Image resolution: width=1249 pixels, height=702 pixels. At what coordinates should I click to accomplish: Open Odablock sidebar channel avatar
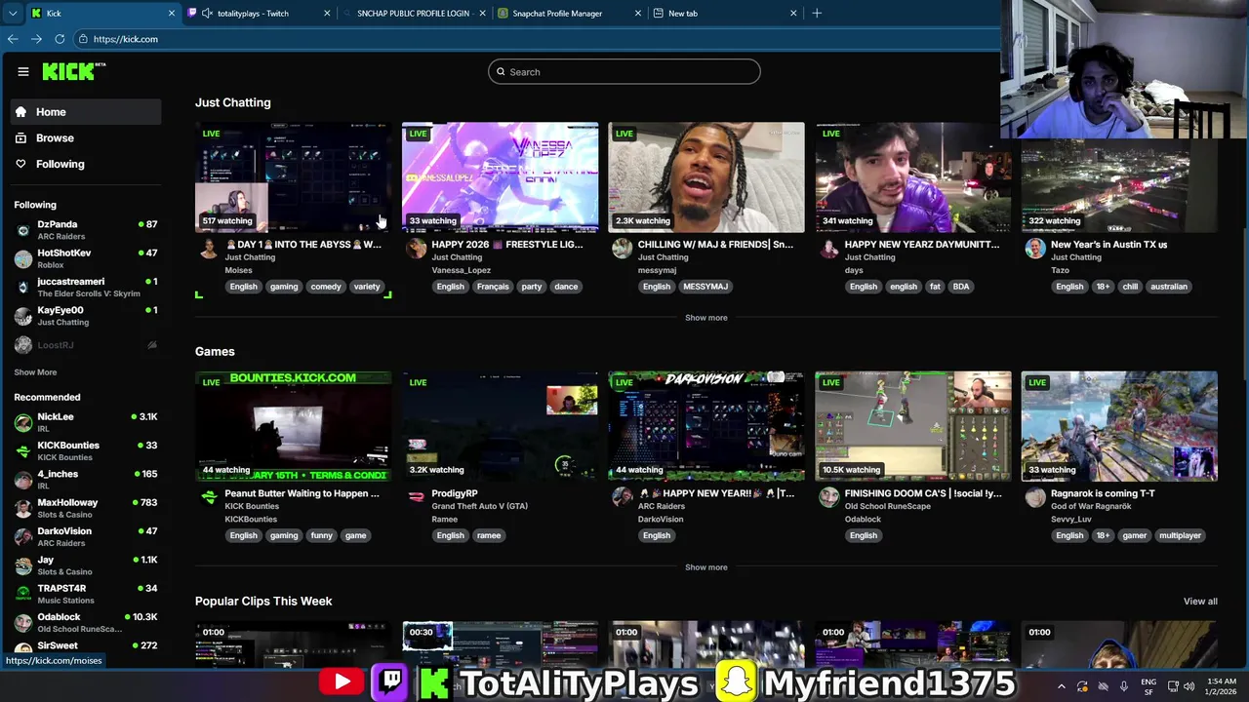coord(23,622)
